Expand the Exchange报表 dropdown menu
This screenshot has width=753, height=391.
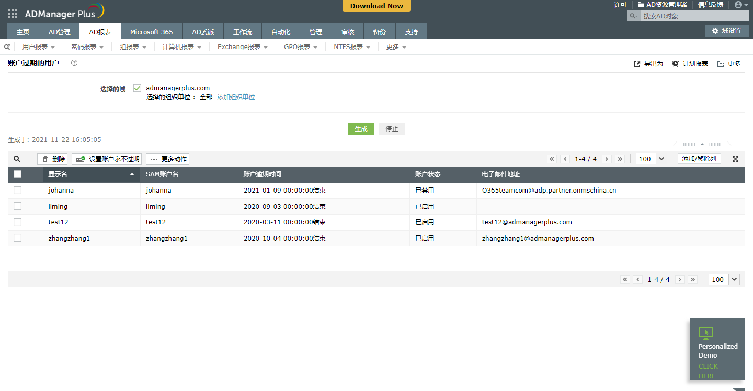click(243, 47)
